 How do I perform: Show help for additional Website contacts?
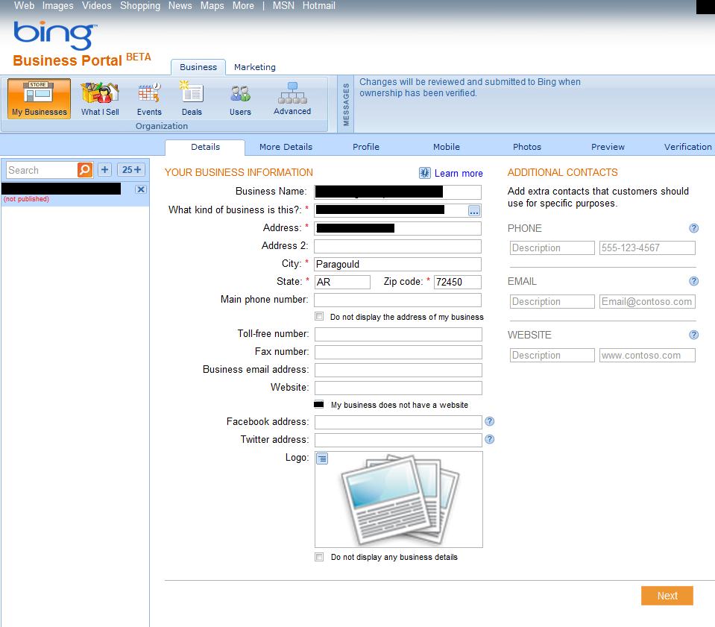pyautogui.click(x=693, y=335)
